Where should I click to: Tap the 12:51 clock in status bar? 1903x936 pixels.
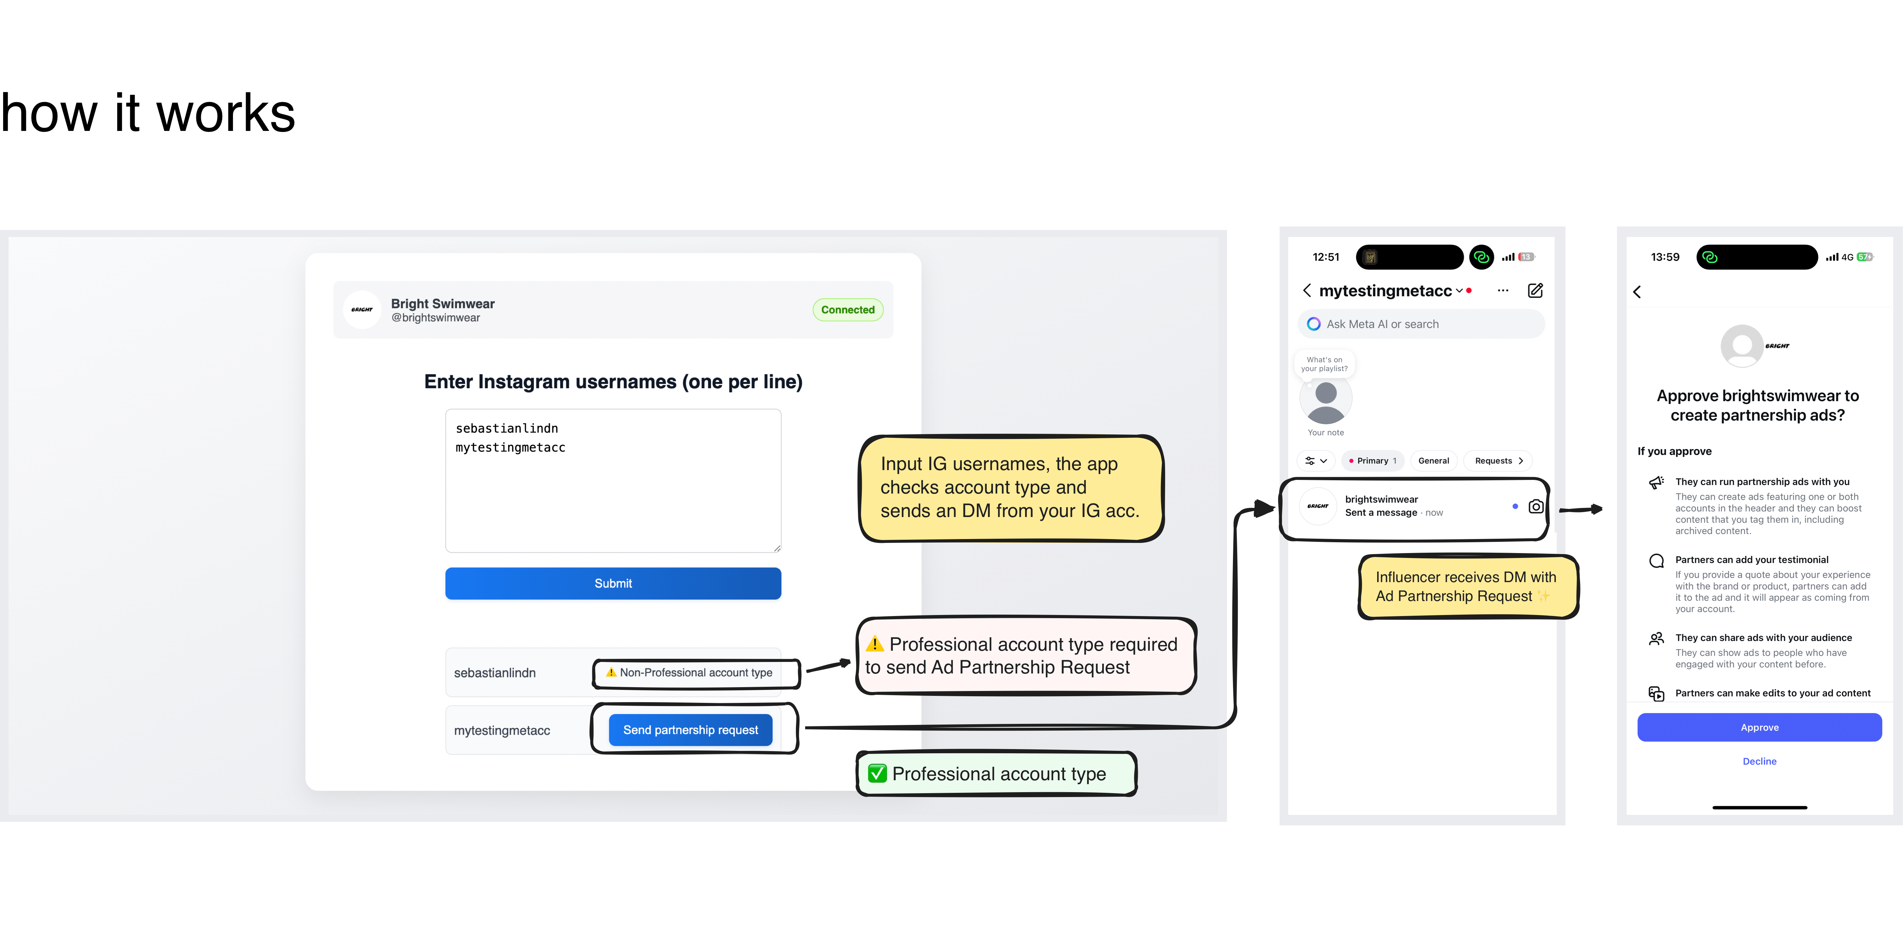coord(1325,257)
